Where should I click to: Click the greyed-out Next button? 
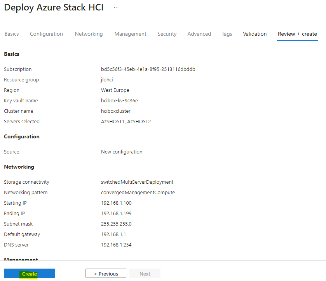click(x=145, y=273)
